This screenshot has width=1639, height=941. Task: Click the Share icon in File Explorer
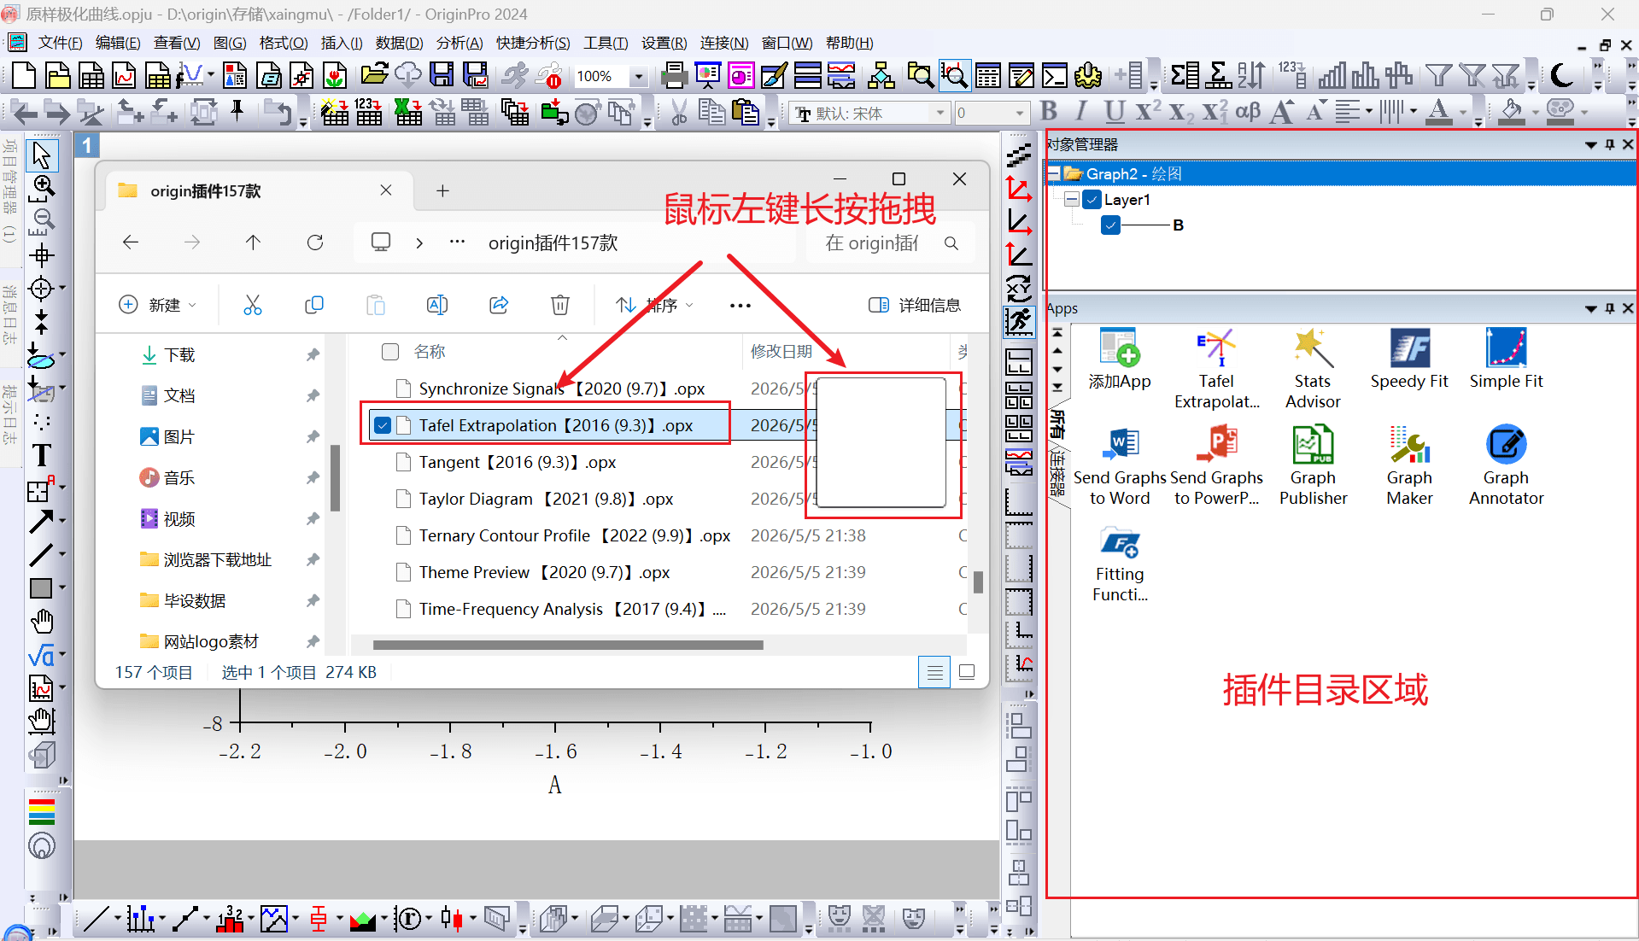pyautogui.click(x=499, y=305)
